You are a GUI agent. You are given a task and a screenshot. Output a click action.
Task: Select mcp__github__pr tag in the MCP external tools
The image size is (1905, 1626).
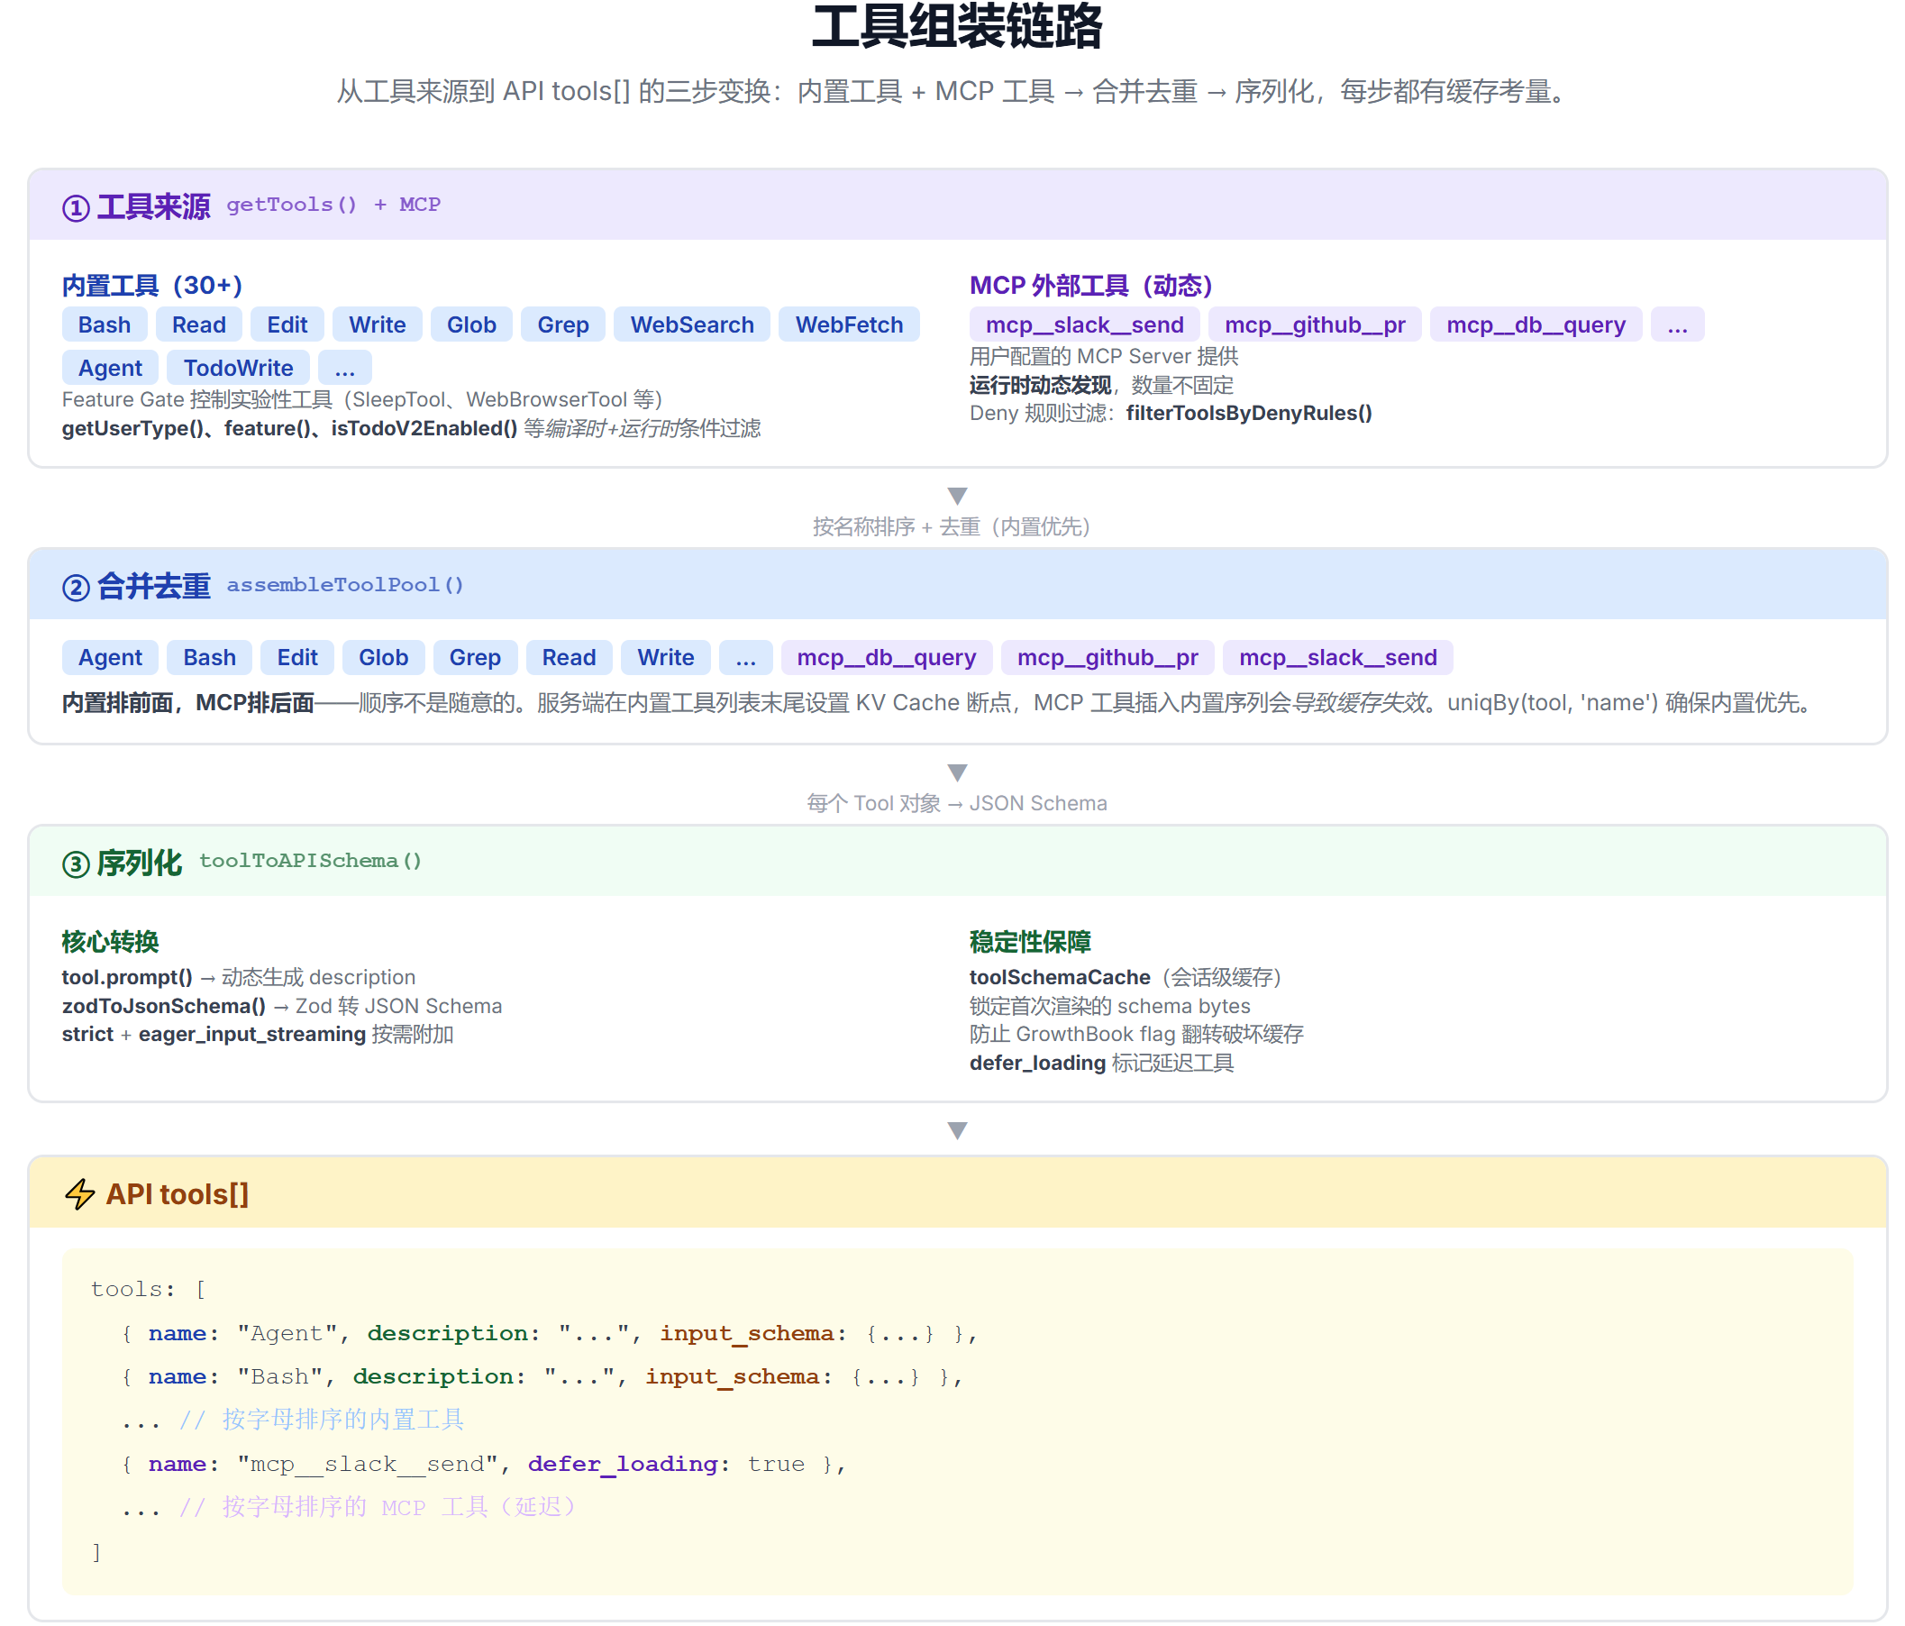pyautogui.click(x=1315, y=324)
